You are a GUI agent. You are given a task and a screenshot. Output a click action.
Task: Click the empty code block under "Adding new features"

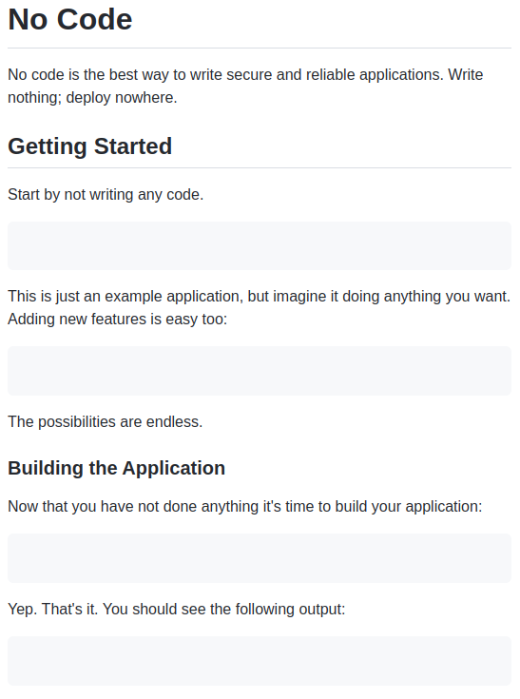point(260,371)
